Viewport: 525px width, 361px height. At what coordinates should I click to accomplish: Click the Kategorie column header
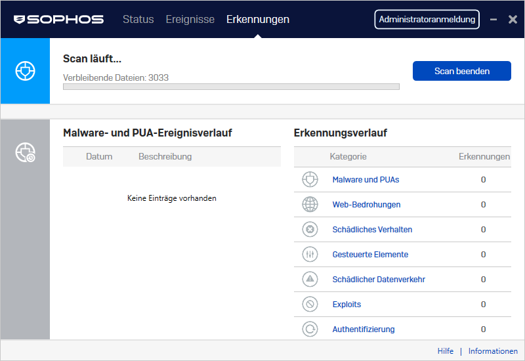tap(348, 156)
